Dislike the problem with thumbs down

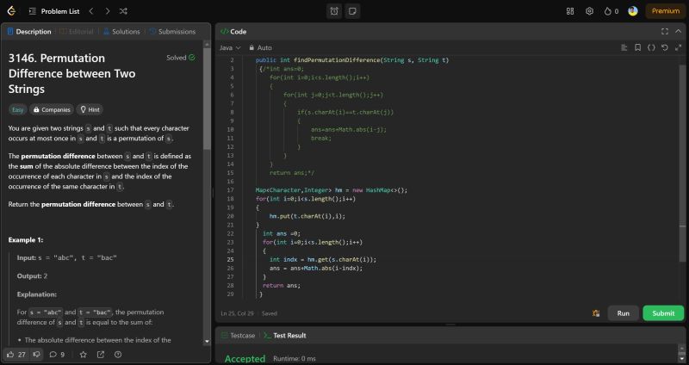pyautogui.click(x=36, y=355)
